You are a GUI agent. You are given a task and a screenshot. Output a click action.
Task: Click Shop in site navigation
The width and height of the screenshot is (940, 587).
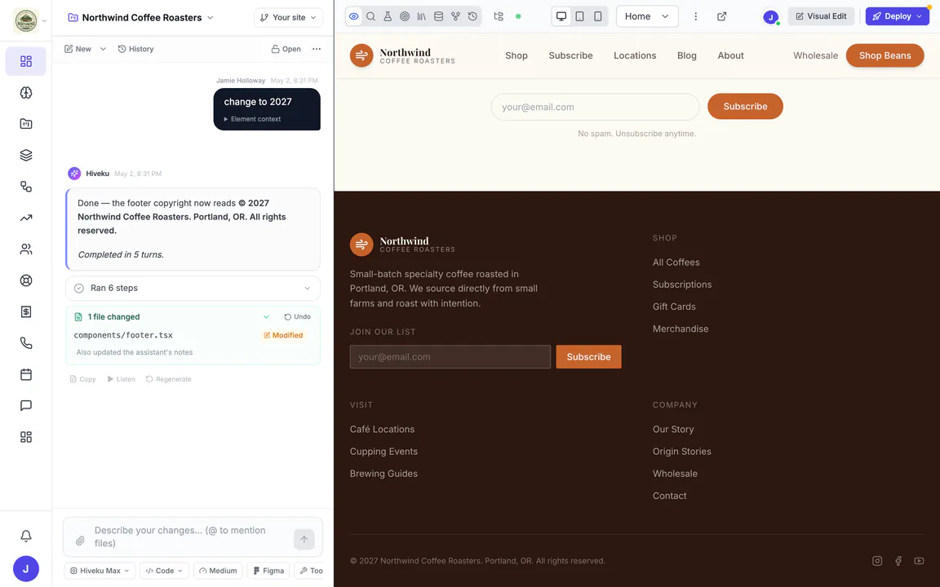click(x=517, y=55)
